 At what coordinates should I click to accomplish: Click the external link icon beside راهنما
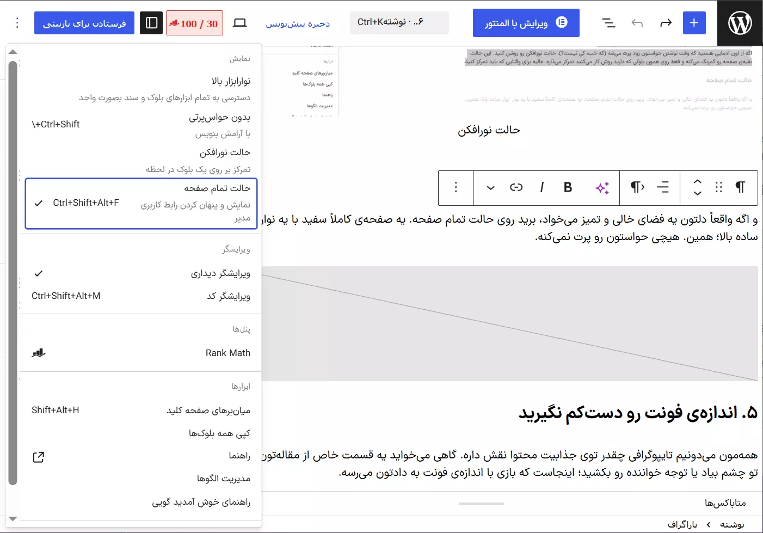38,457
